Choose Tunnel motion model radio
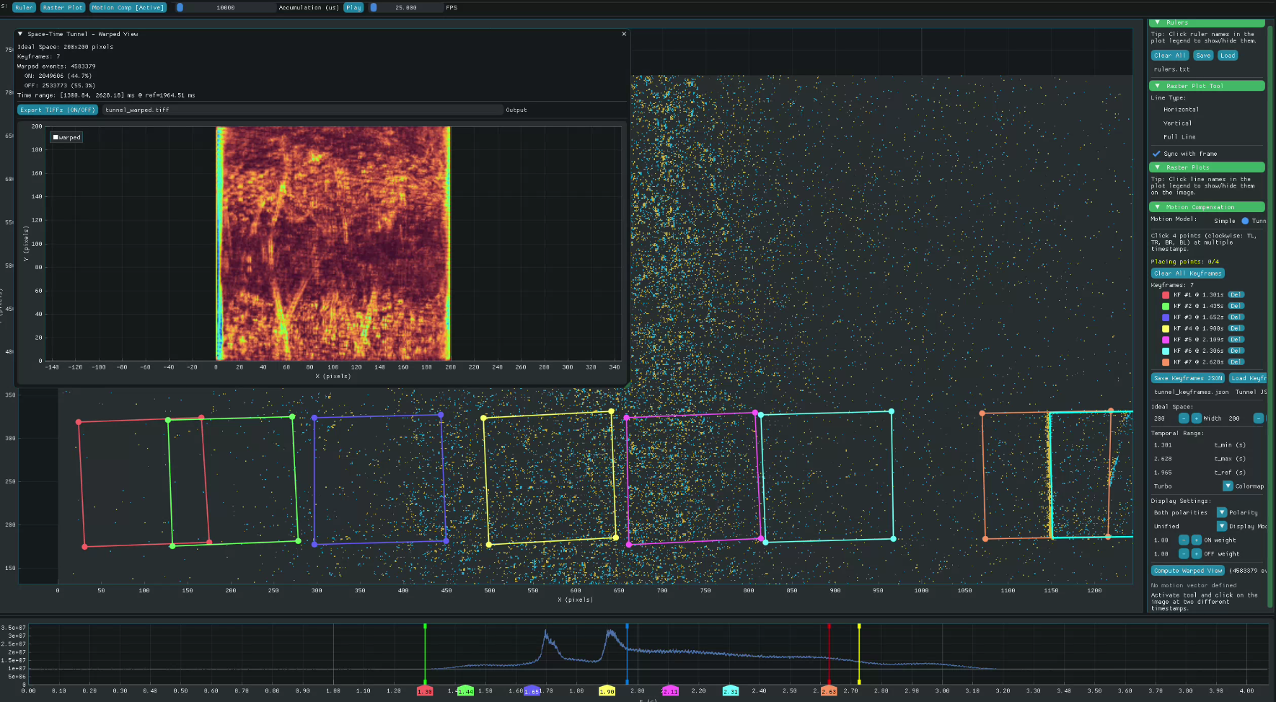The width and height of the screenshot is (1276, 702). click(1245, 221)
